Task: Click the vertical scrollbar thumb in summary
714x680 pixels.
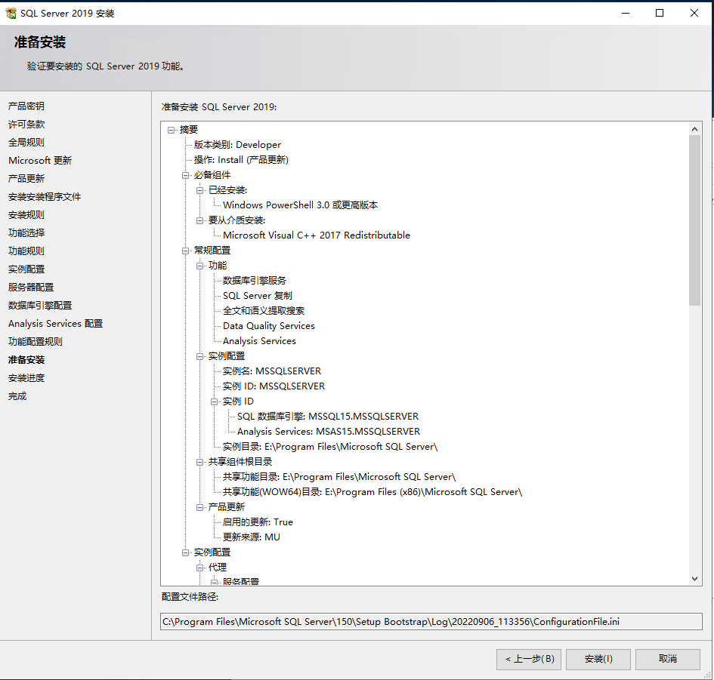Action: [694, 220]
